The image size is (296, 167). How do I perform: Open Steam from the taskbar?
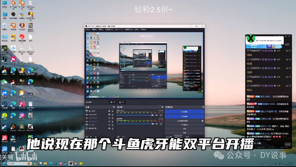[65, 163]
